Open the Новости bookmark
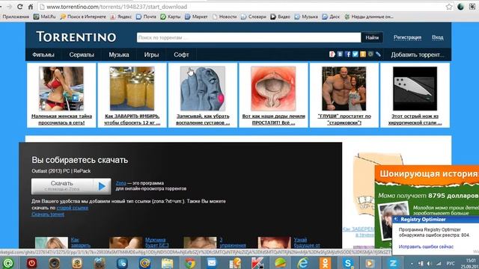The image size is (479, 269). tap(225, 16)
